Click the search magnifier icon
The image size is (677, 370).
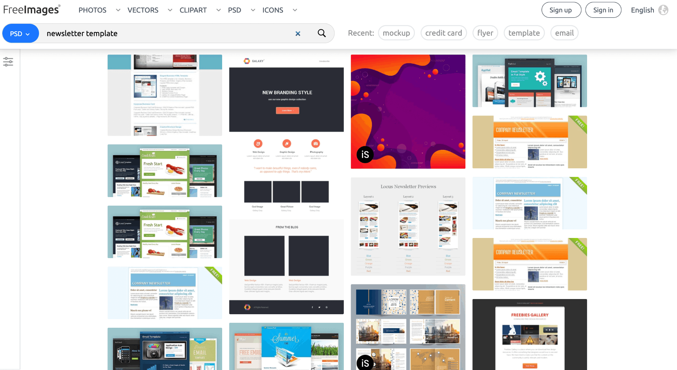point(322,33)
